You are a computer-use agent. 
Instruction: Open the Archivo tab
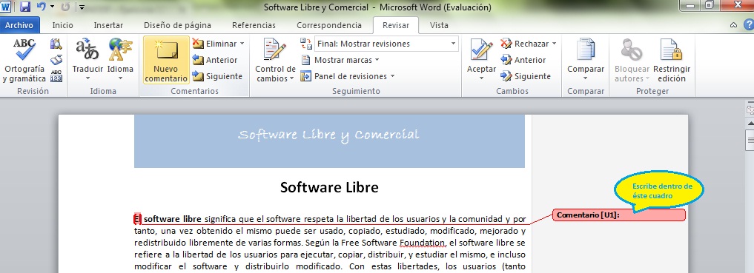coord(19,25)
